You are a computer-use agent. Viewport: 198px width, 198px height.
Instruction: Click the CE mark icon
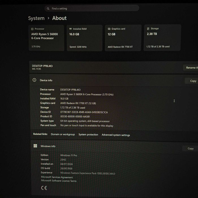(44, 188)
